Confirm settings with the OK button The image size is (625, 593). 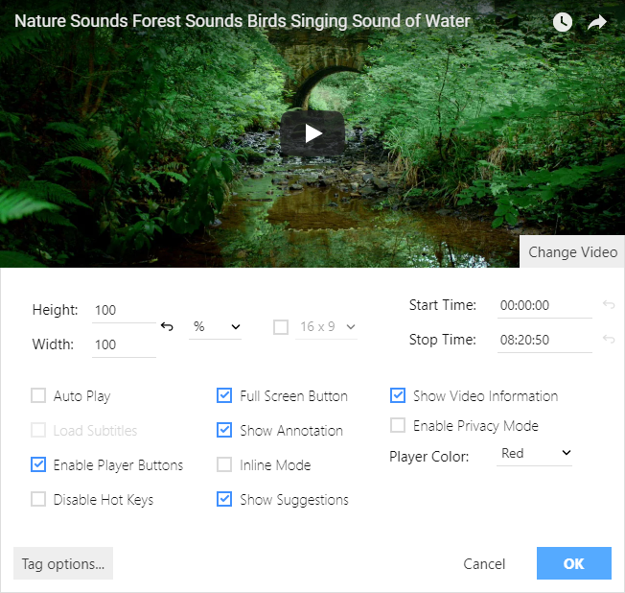click(573, 563)
